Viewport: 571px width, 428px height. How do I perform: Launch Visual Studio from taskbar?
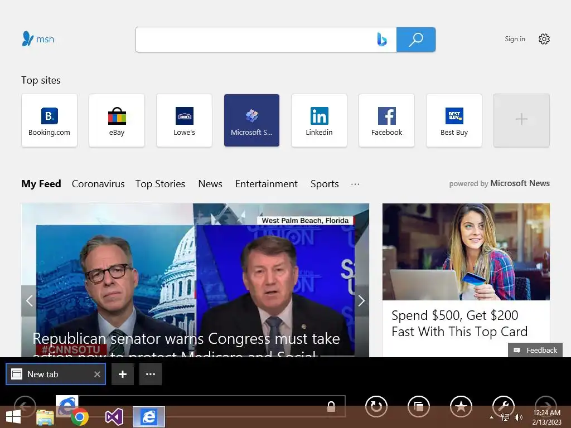(x=114, y=417)
